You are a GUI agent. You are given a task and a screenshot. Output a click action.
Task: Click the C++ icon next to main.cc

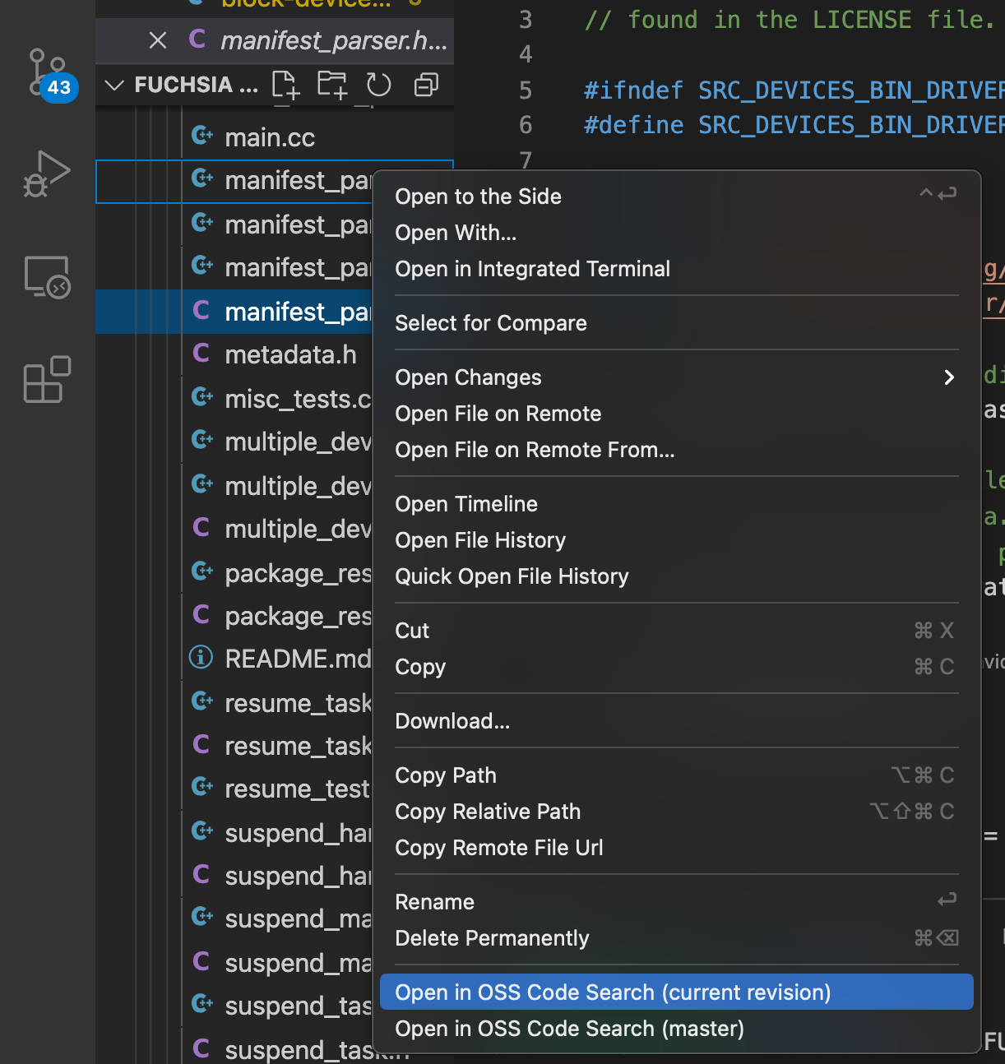coord(201,135)
